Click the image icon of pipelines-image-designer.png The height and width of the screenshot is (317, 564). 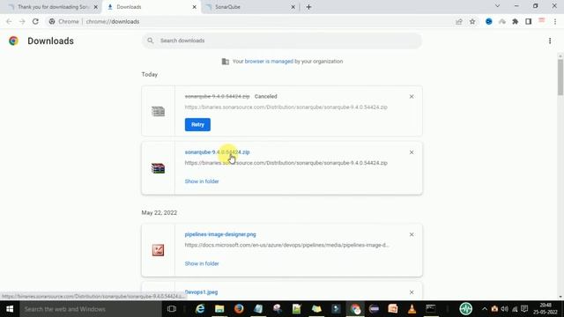pyautogui.click(x=158, y=250)
